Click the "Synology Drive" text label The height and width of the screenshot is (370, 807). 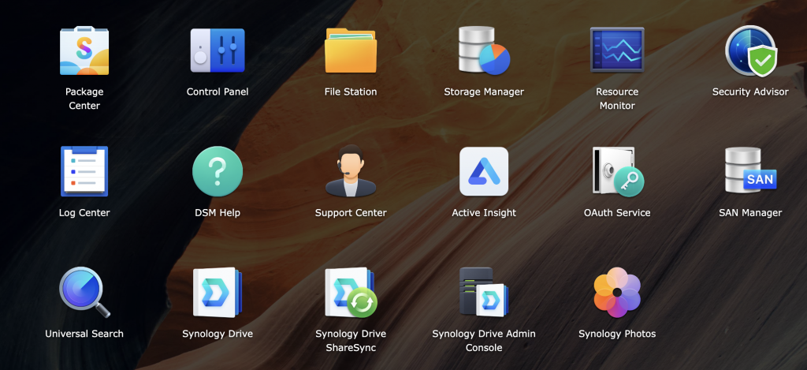(x=218, y=334)
